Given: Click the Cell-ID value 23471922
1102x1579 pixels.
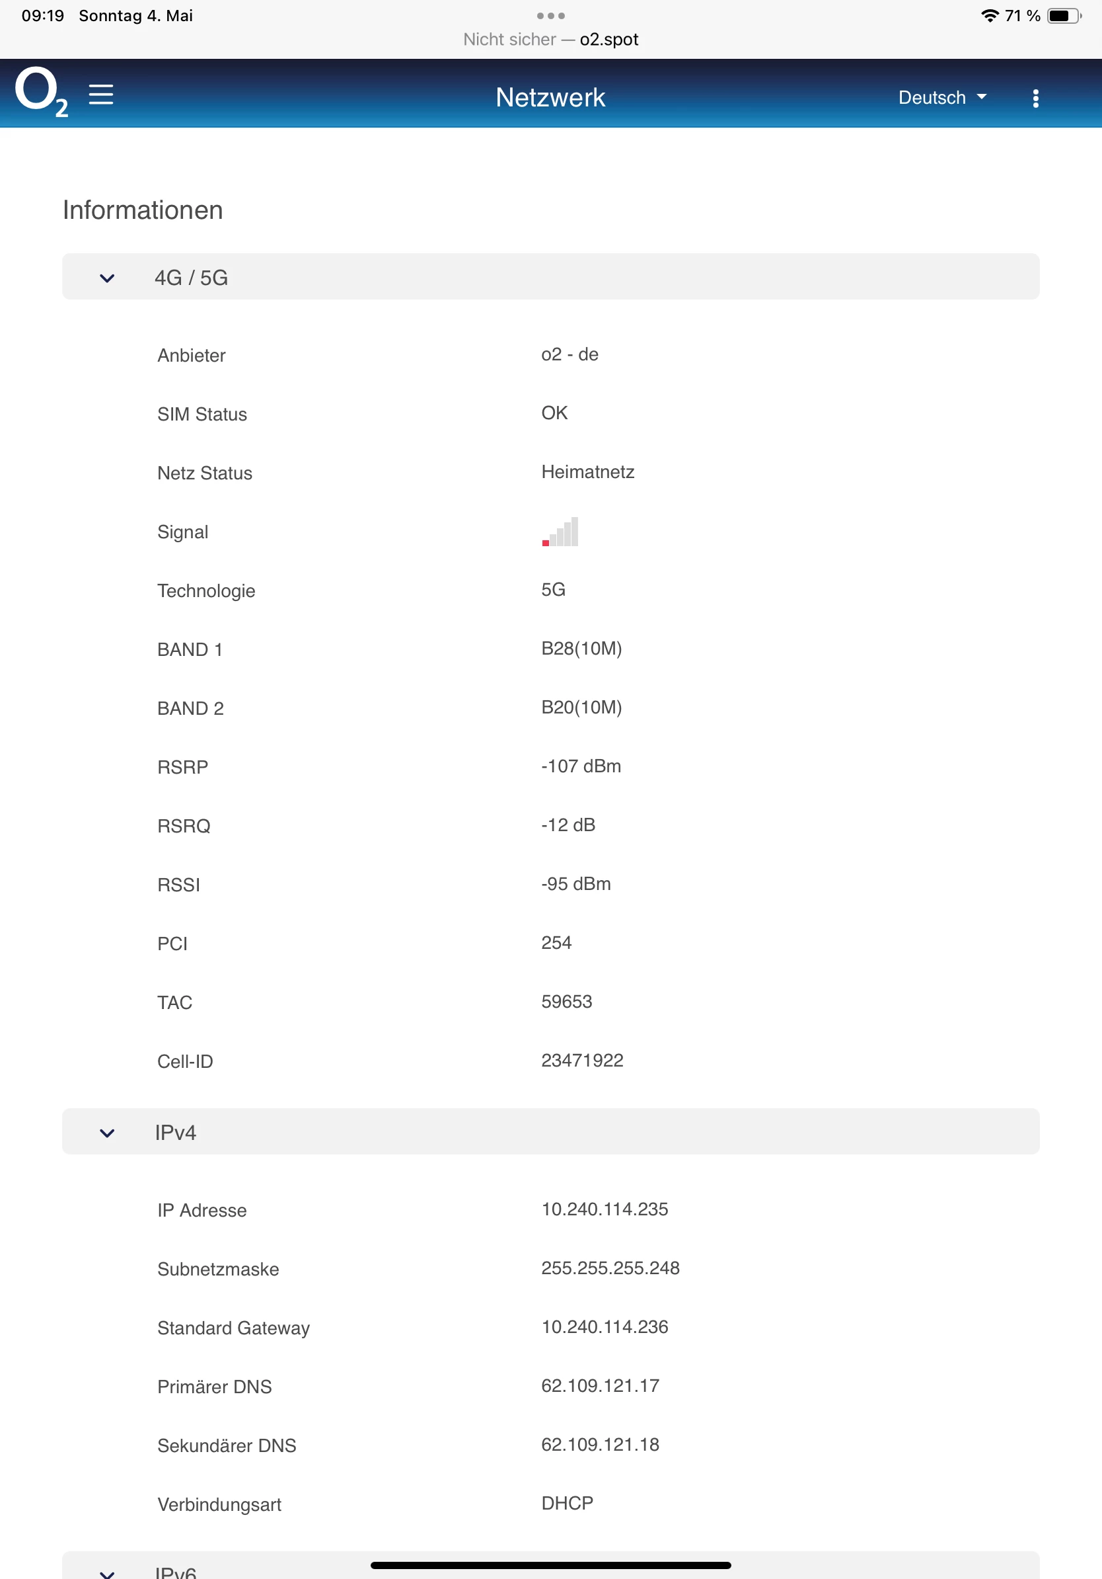Looking at the screenshot, I should pyautogui.click(x=582, y=1061).
